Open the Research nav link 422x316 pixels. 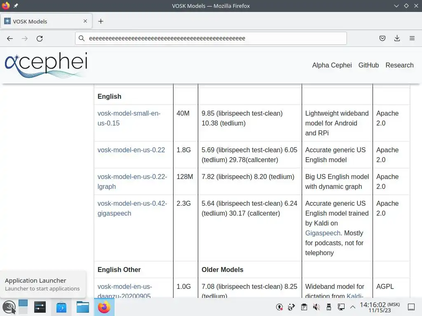(x=399, y=65)
